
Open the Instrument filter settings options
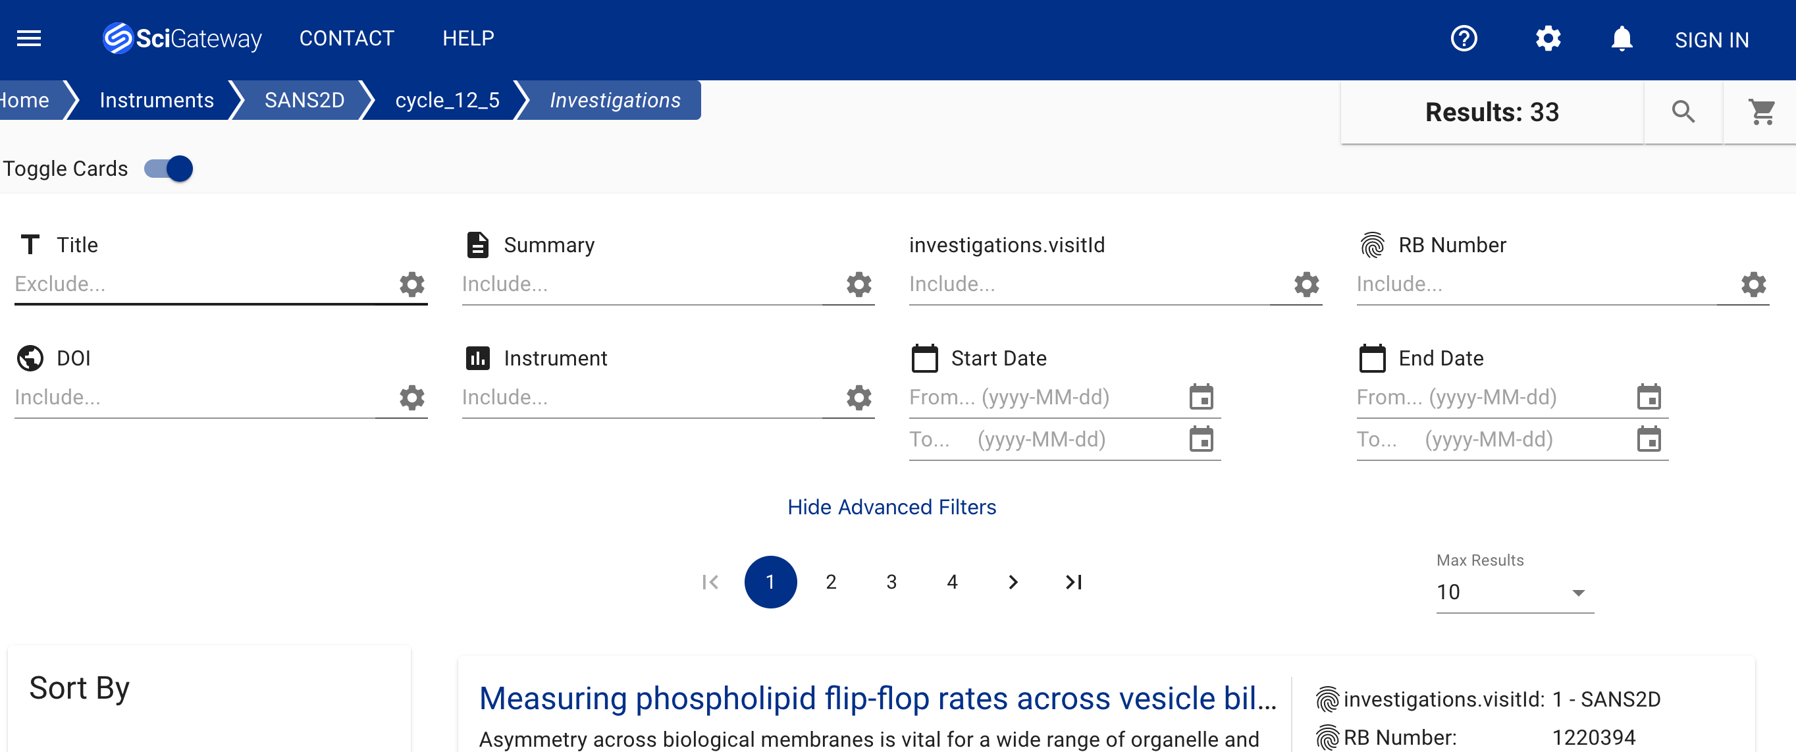(858, 397)
